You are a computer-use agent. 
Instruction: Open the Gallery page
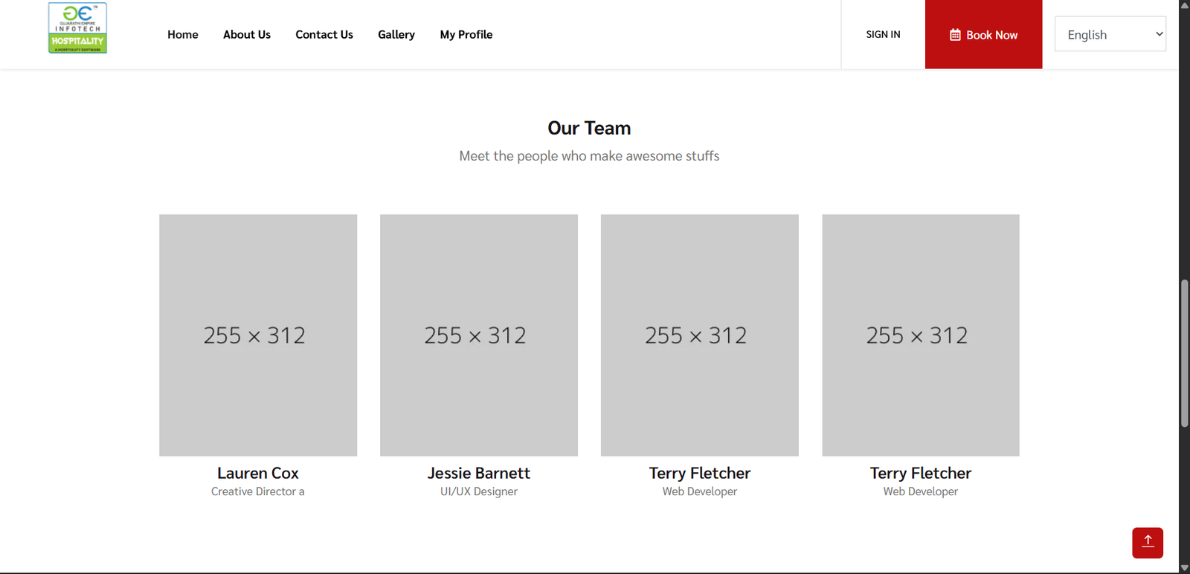396,34
